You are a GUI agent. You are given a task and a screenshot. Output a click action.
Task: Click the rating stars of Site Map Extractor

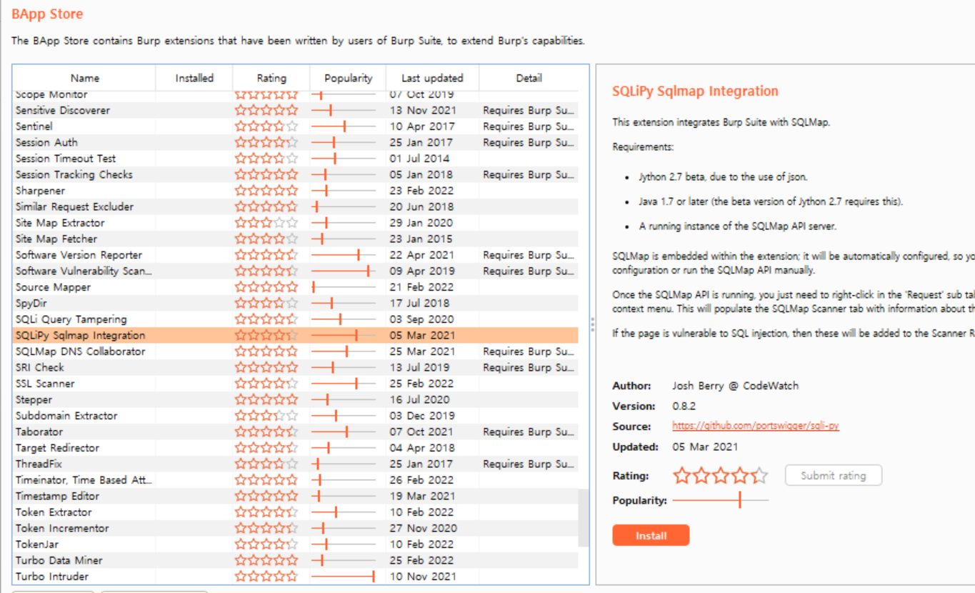pos(266,222)
